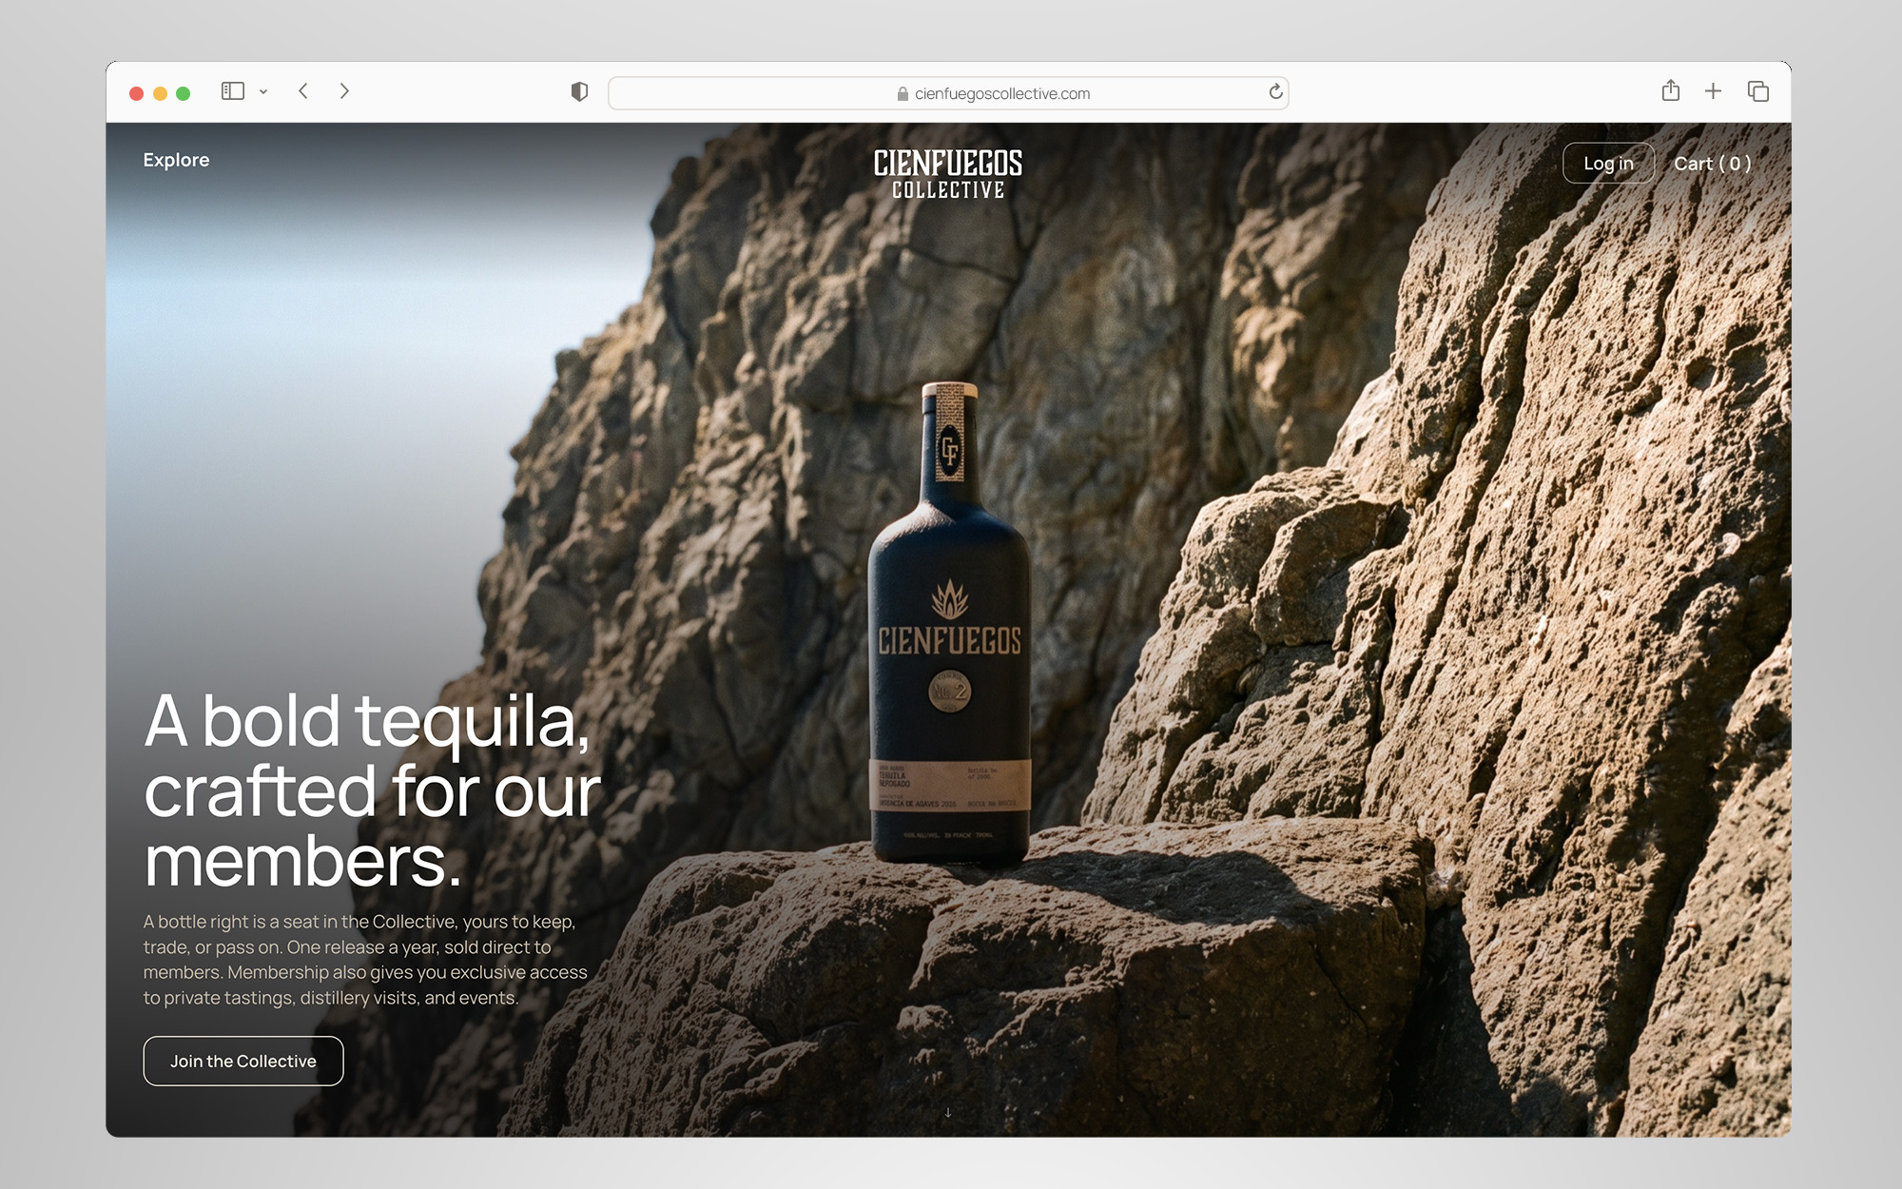This screenshot has height=1189, width=1902.
Task: Open the privacy shield report icon
Action: click(579, 92)
